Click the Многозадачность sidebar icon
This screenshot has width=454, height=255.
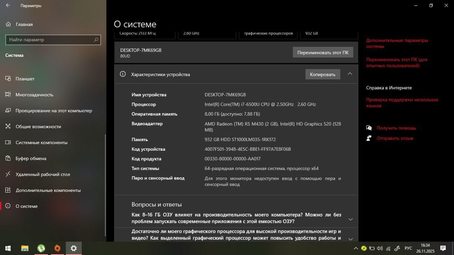8,94
